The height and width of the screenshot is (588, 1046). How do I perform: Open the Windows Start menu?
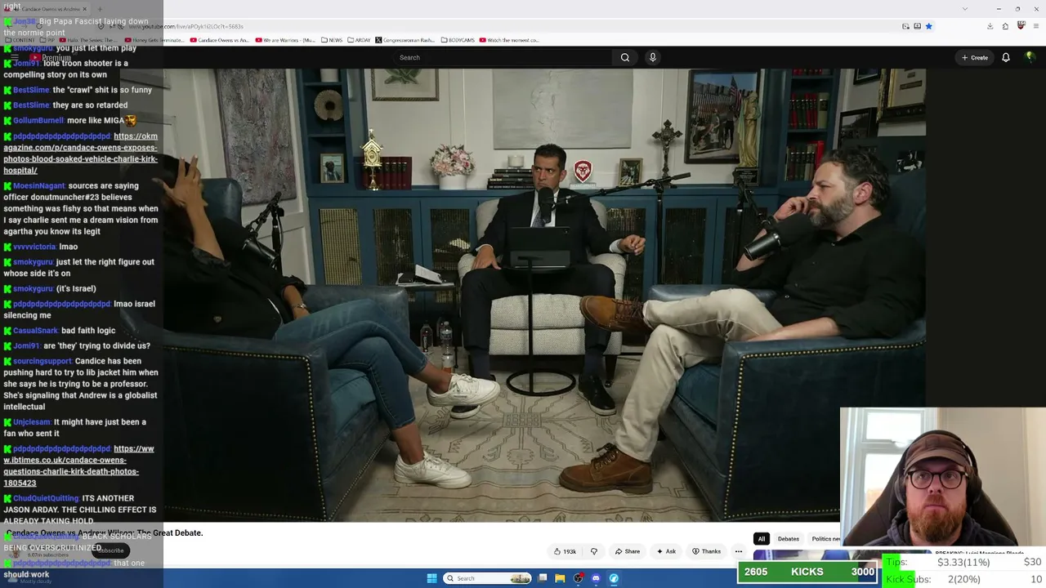(x=431, y=578)
